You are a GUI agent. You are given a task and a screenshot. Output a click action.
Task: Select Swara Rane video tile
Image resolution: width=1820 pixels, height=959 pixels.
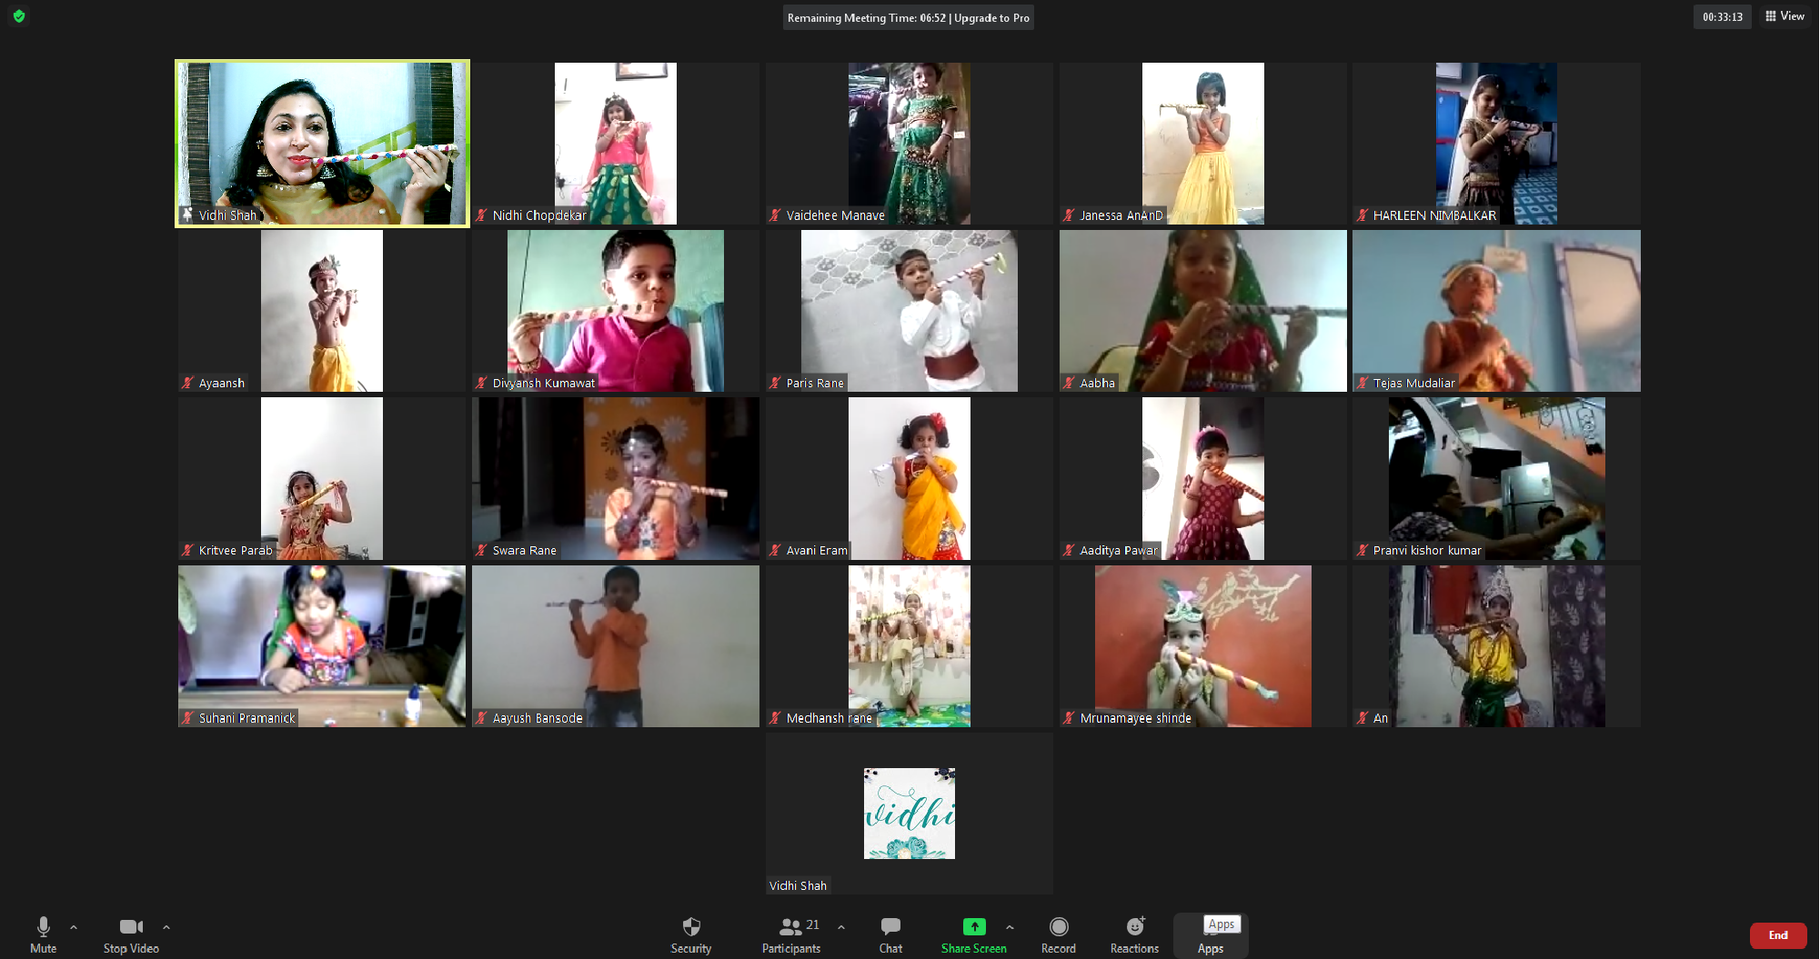click(x=616, y=478)
